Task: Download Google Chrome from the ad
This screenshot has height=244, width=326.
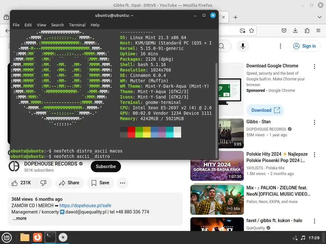Action: 265,110
